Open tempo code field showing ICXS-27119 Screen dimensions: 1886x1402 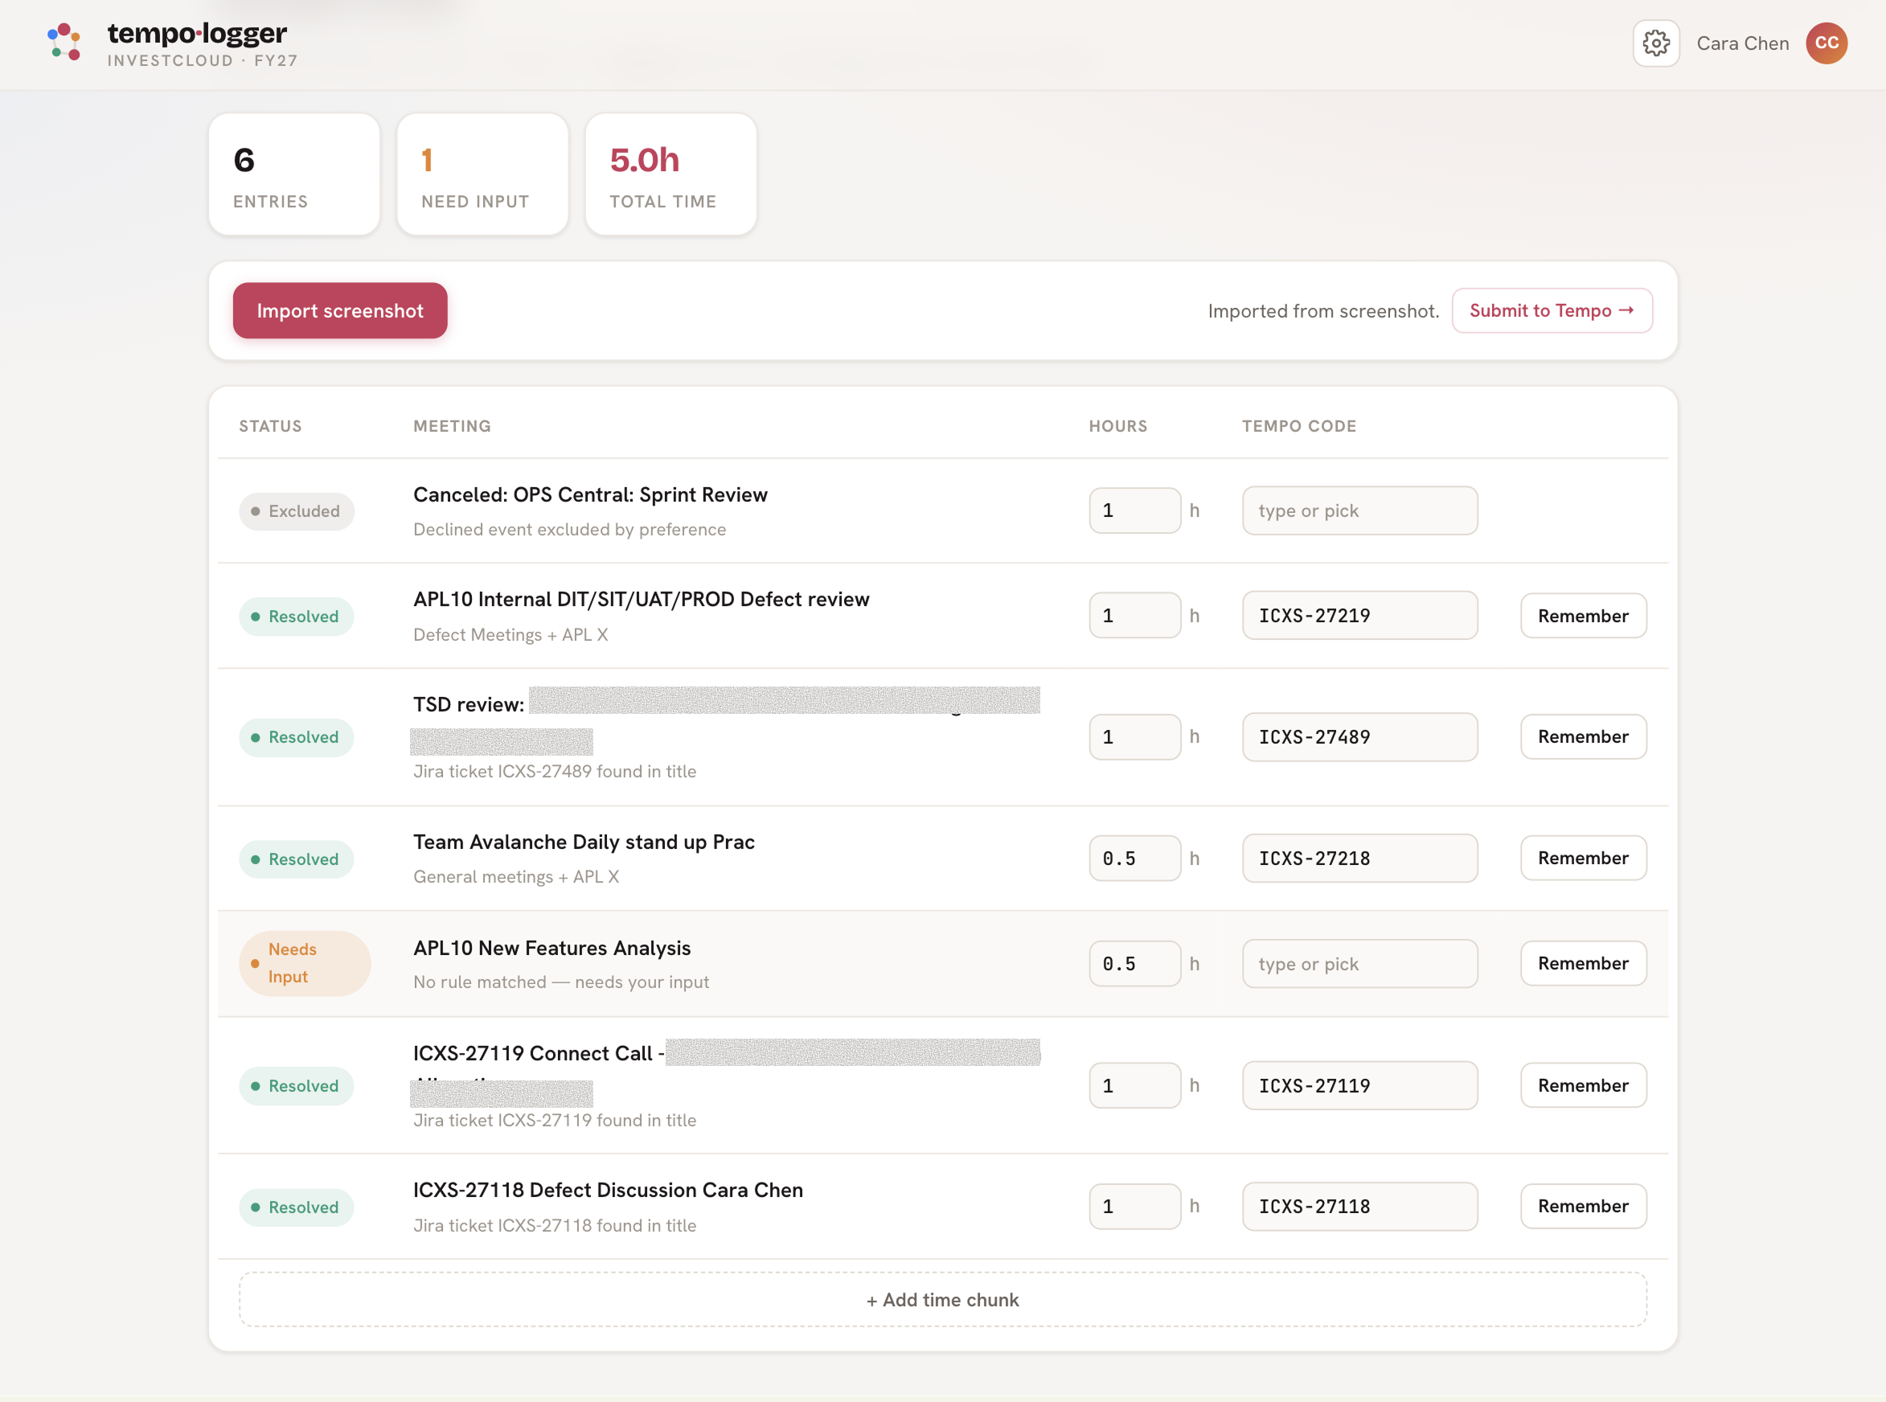pyautogui.click(x=1359, y=1085)
